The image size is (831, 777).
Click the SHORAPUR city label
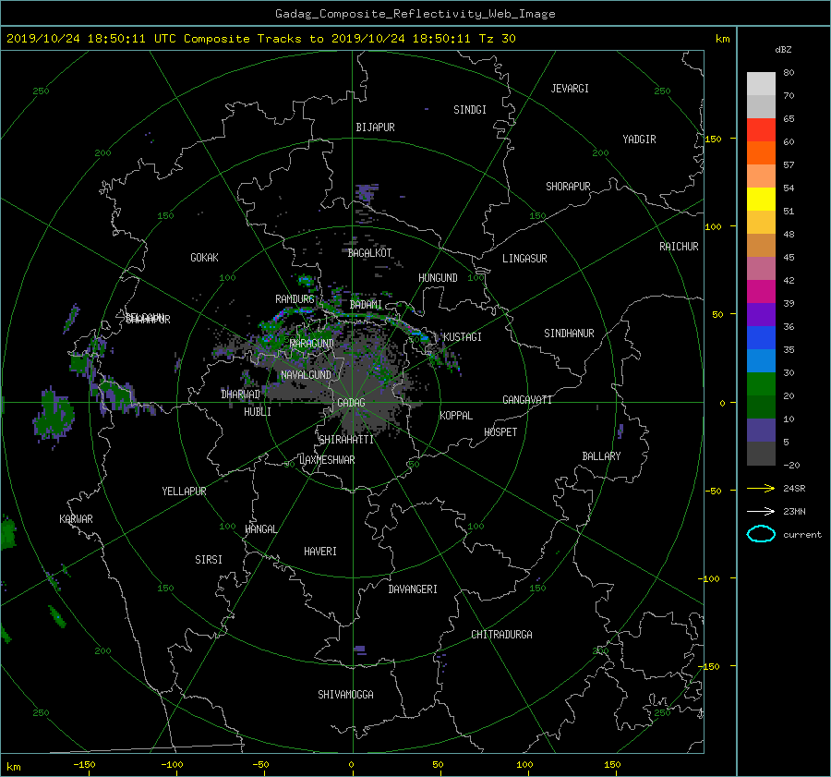(568, 187)
